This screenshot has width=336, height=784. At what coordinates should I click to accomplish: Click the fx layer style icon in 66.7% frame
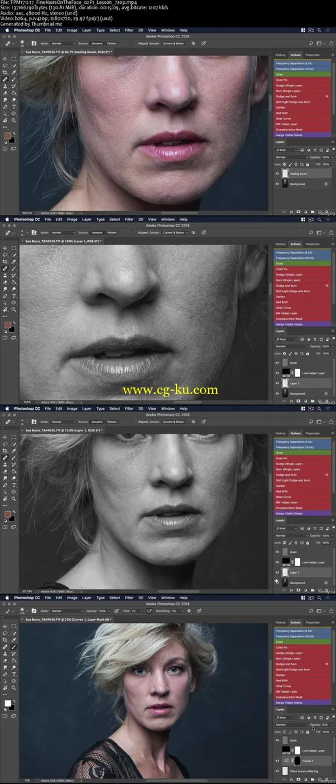[291, 212]
